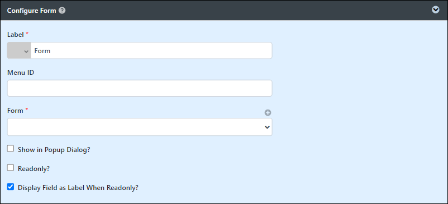
Task: Click the "Menu ID" field caption
Action: click(x=21, y=73)
